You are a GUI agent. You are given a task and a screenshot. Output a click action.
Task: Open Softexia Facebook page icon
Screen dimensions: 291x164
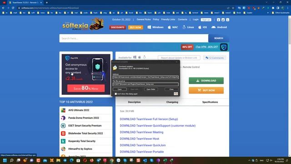218,20
